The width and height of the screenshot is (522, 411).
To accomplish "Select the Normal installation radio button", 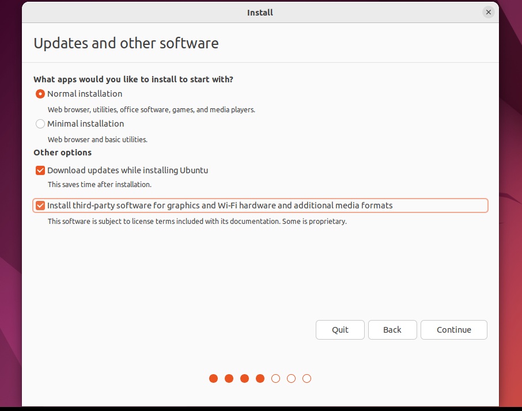I will (x=40, y=94).
